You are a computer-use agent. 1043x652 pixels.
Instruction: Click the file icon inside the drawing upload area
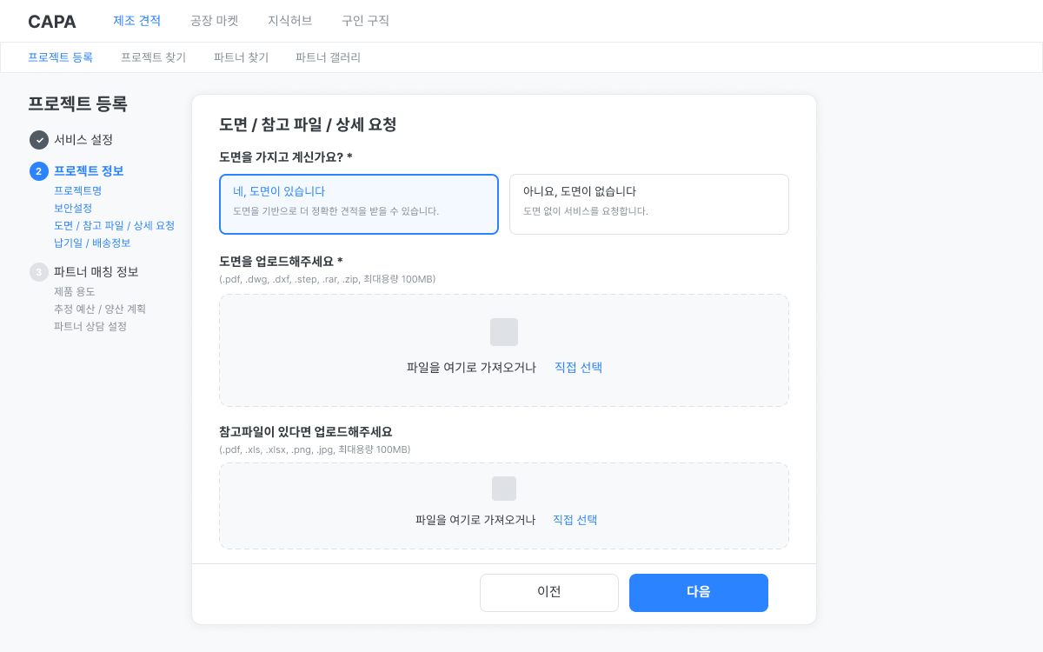[x=504, y=331]
